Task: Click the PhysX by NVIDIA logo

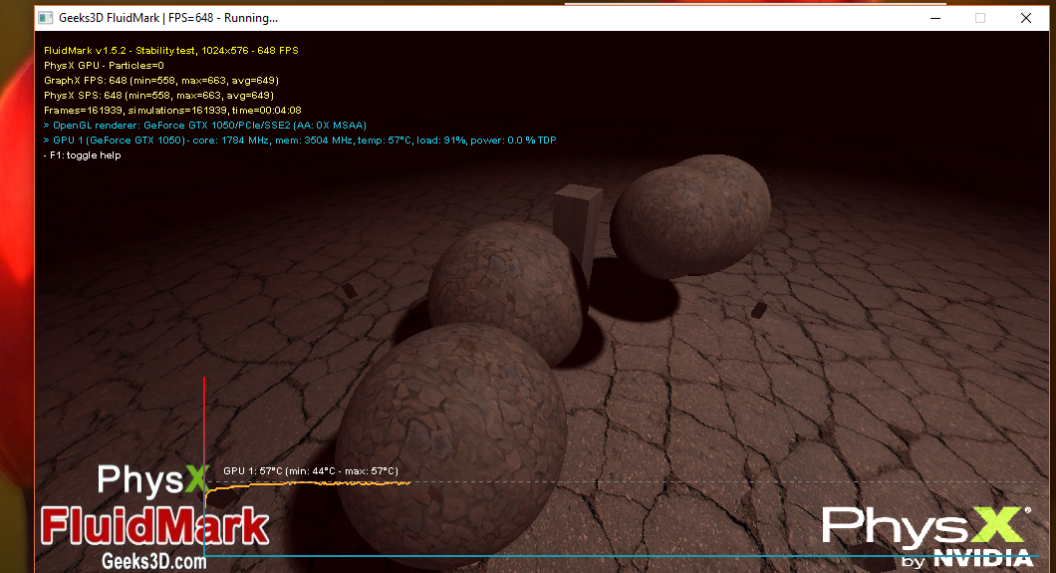Action: (927, 537)
